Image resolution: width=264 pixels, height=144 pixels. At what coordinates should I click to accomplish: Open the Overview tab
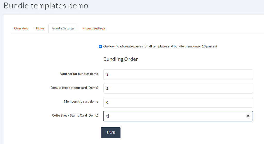coord(21,28)
